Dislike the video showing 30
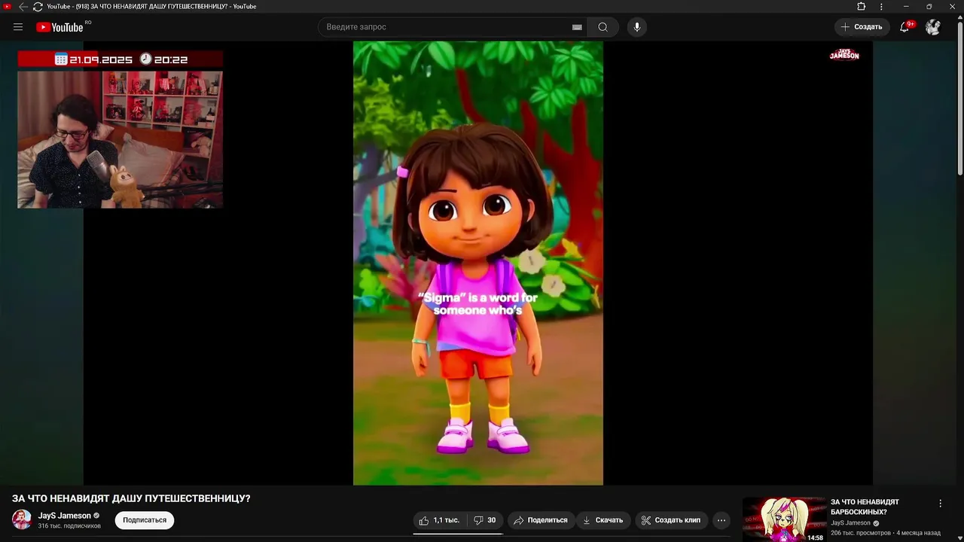The height and width of the screenshot is (542, 964). (485, 520)
